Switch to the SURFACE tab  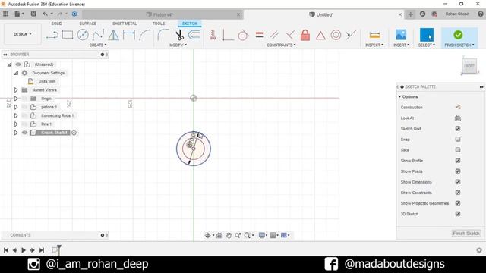click(x=88, y=24)
